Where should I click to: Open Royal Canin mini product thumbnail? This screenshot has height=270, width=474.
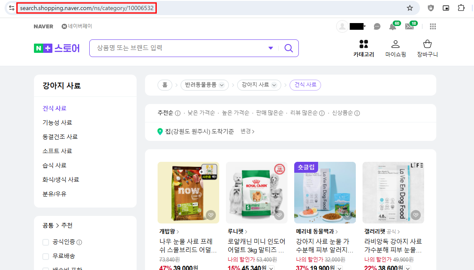click(256, 192)
